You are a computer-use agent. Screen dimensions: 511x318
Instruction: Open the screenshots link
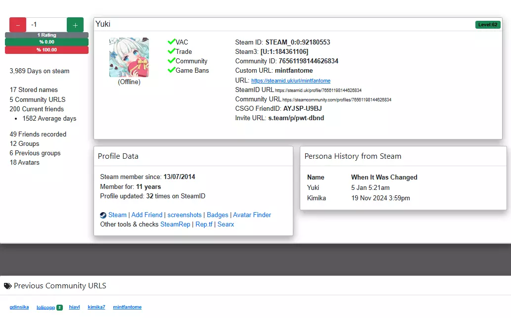point(185,215)
